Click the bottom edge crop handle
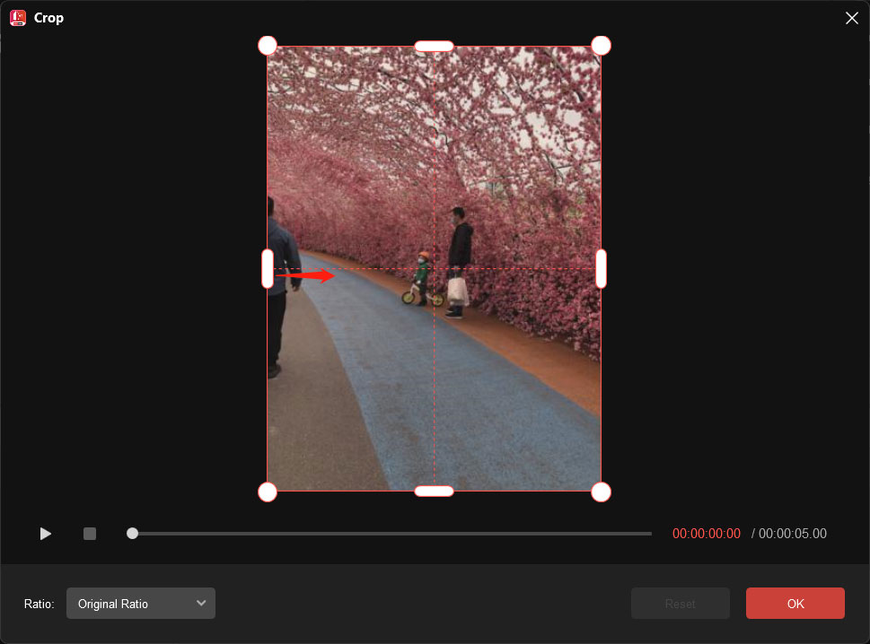Image resolution: width=870 pixels, height=644 pixels. coord(434,491)
